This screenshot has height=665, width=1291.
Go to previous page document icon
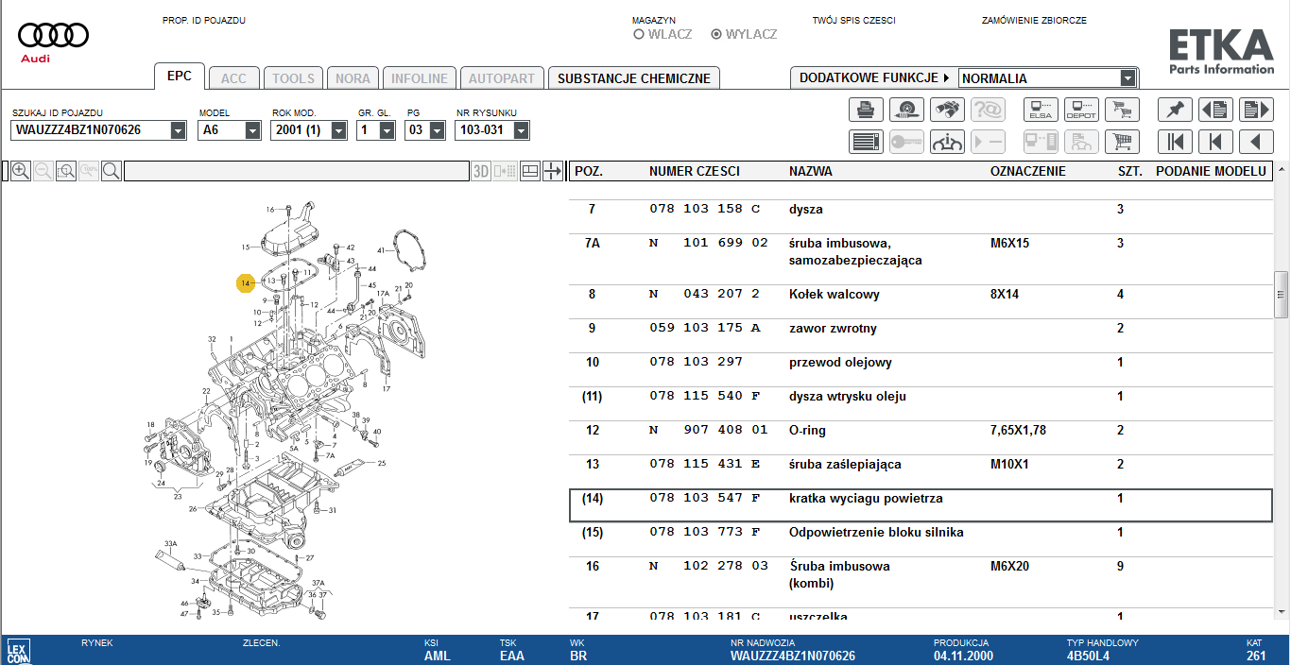tap(1215, 110)
